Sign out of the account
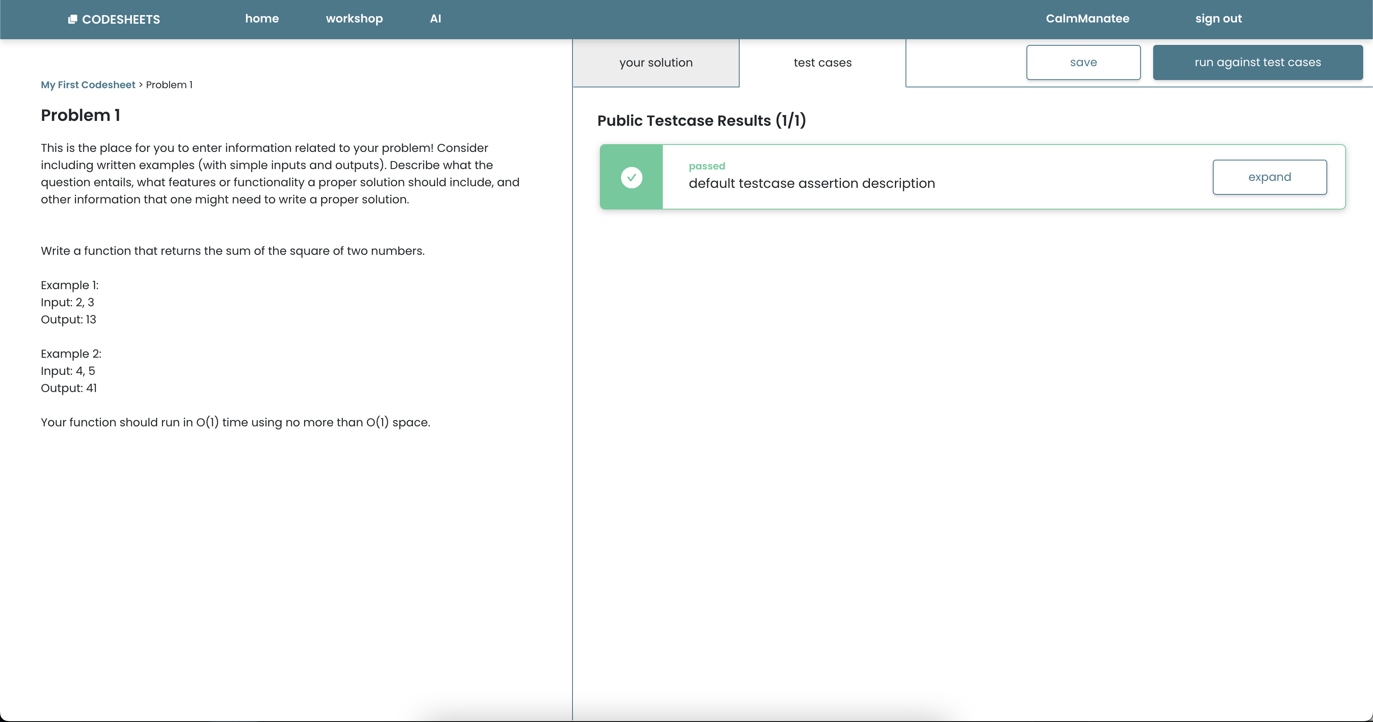The width and height of the screenshot is (1373, 722). (x=1218, y=19)
